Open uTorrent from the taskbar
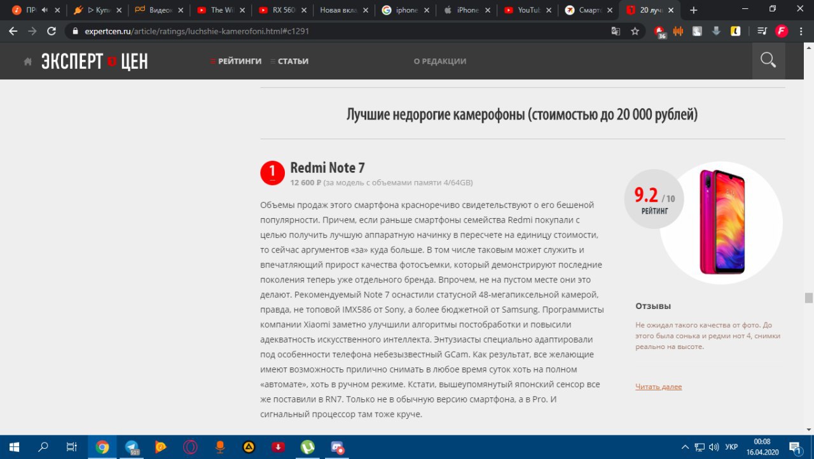The image size is (814, 459). (307, 447)
